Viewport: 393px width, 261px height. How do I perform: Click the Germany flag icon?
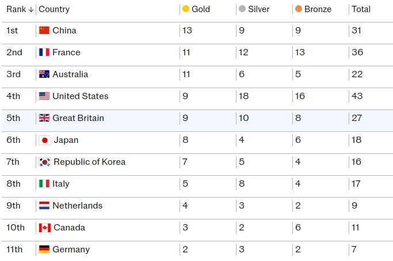[x=44, y=249]
